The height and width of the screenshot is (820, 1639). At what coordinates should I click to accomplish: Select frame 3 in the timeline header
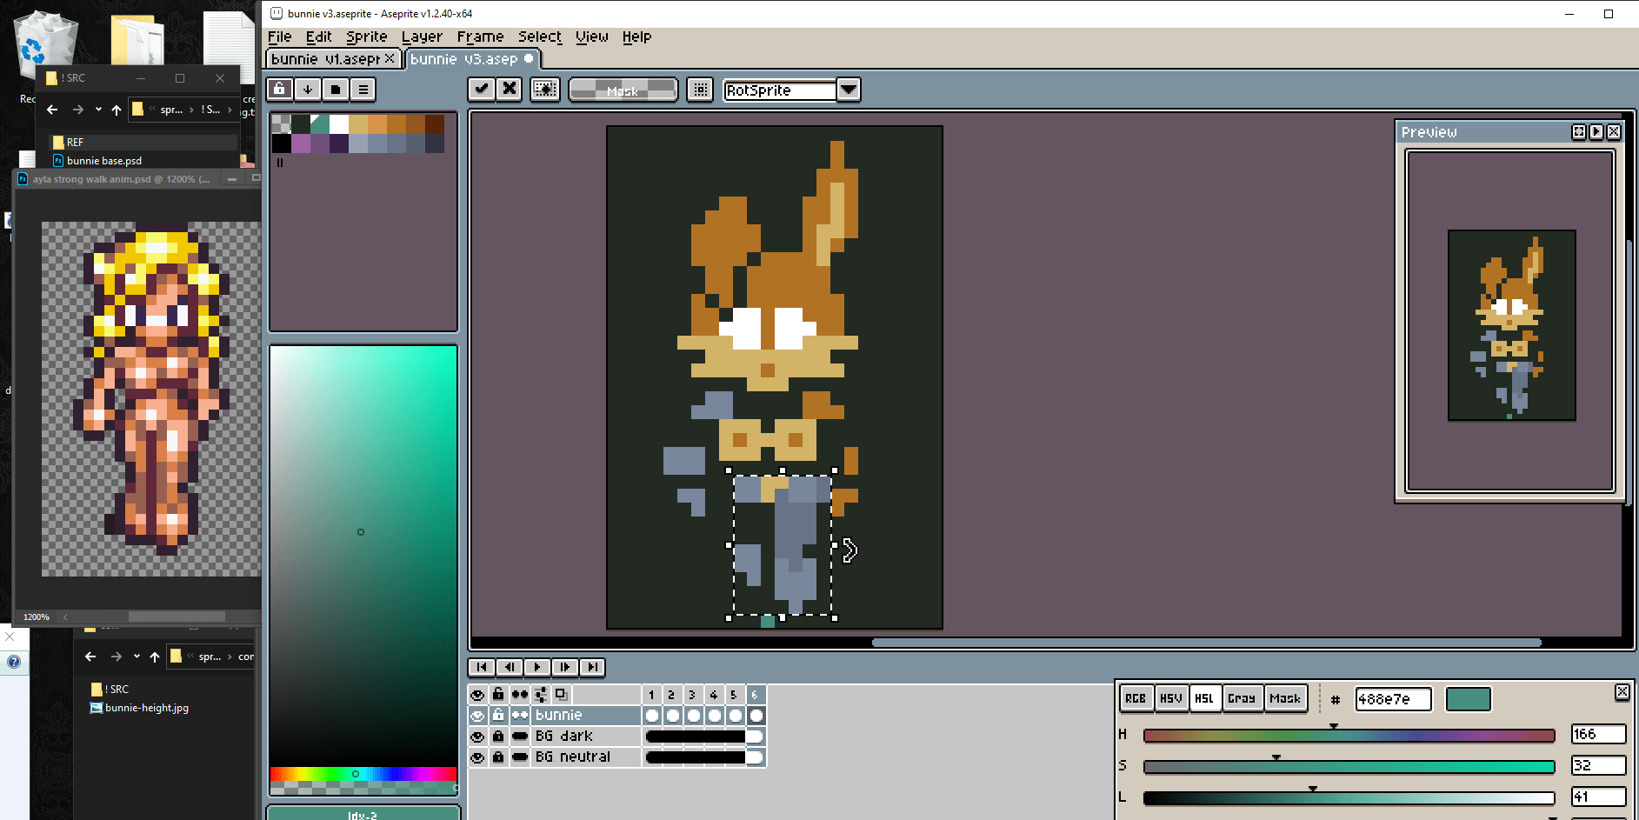coord(692,694)
